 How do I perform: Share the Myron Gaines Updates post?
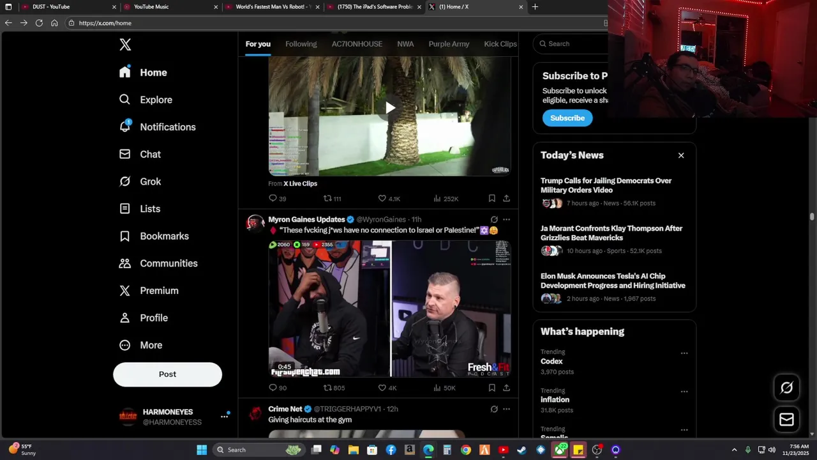coord(506,388)
